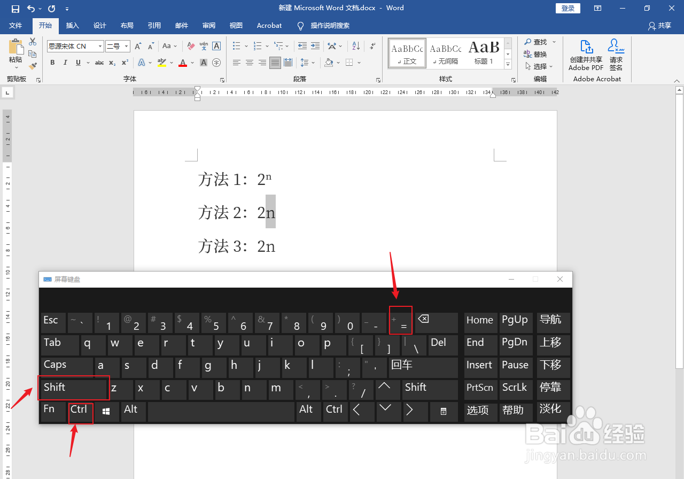Select the 标题 1 style

pyautogui.click(x=484, y=53)
